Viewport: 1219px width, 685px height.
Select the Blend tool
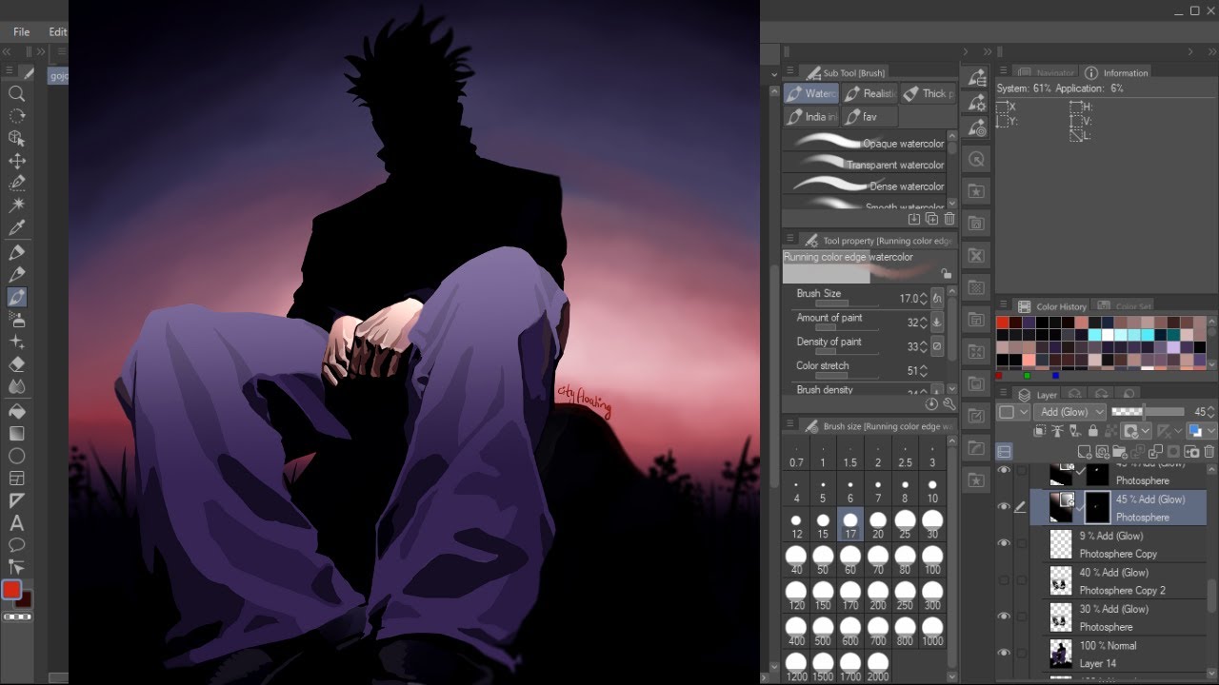coord(17,387)
